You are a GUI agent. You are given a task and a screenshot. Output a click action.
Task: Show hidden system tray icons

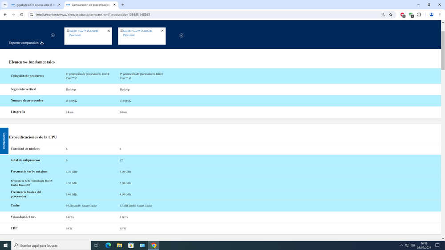click(401, 246)
